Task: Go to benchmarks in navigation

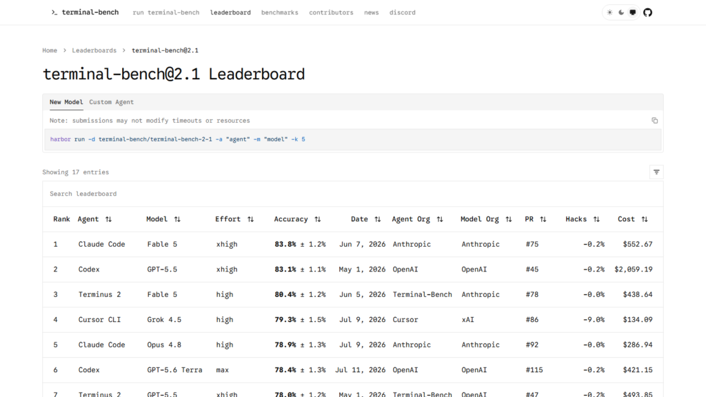Action: (280, 12)
